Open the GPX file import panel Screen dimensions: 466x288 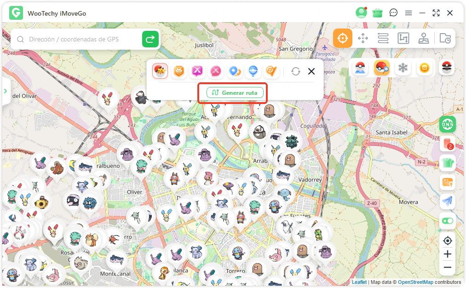point(444,38)
